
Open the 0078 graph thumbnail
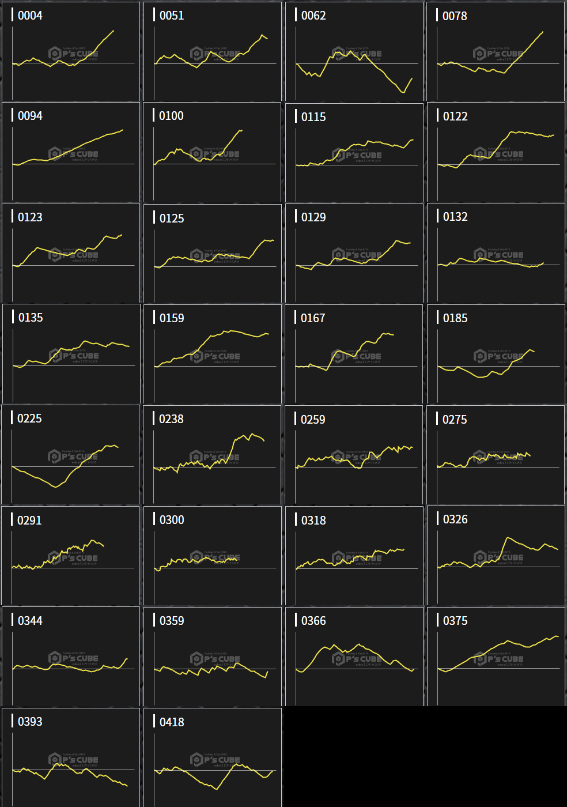pyautogui.click(x=496, y=52)
